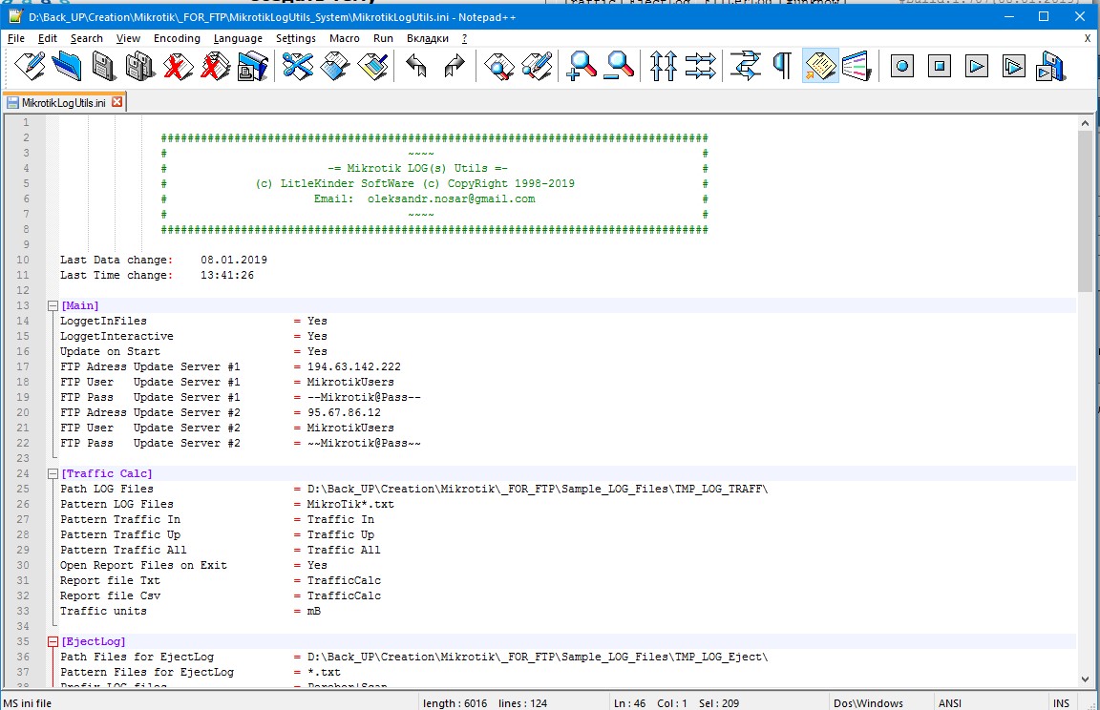Click the vertical scrollbar down arrow
1100x710 pixels.
pos(1086,679)
